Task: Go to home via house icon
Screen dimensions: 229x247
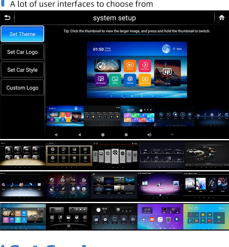Action: click(x=222, y=18)
